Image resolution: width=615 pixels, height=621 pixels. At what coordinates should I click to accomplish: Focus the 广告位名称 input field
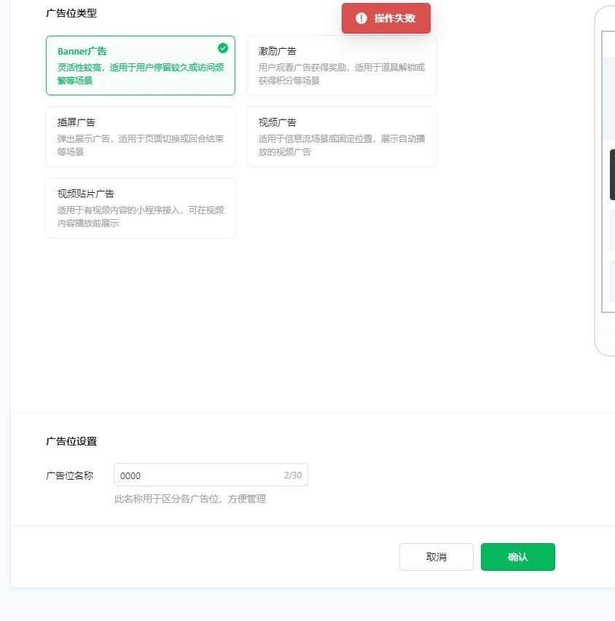pos(211,475)
